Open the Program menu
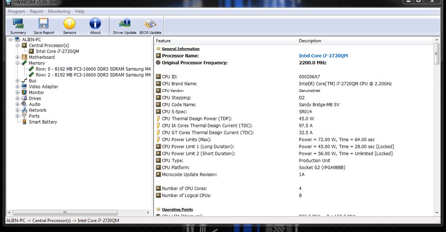This screenshot has height=232, width=446. pos(17,11)
